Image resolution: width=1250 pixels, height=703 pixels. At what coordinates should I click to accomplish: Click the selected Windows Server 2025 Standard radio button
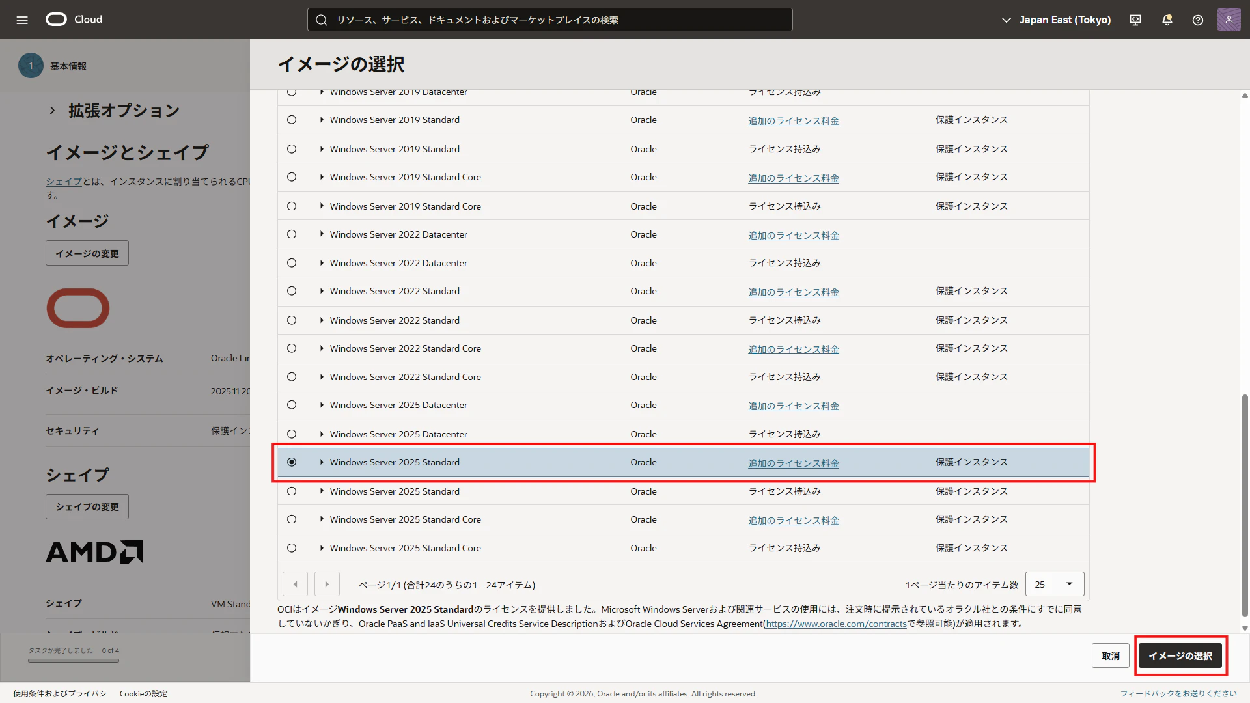click(x=292, y=462)
